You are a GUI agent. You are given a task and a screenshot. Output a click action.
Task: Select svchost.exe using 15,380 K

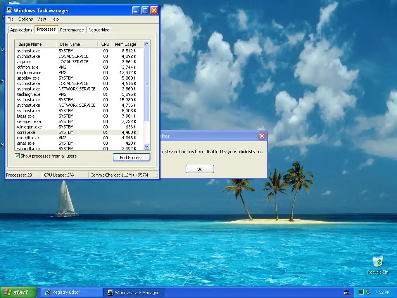click(x=77, y=100)
